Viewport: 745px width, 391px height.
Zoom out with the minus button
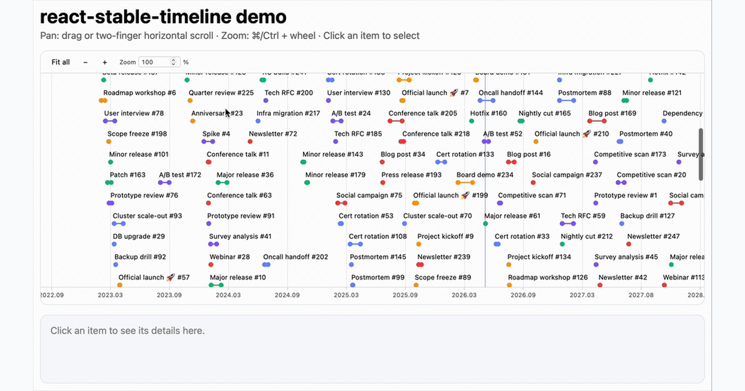click(x=86, y=62)
